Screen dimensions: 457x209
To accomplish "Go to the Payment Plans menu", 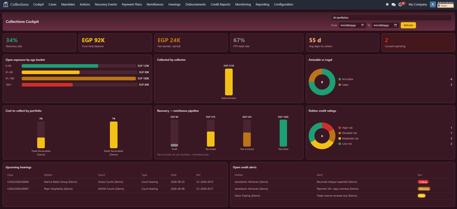I will (x=132, y=4).
